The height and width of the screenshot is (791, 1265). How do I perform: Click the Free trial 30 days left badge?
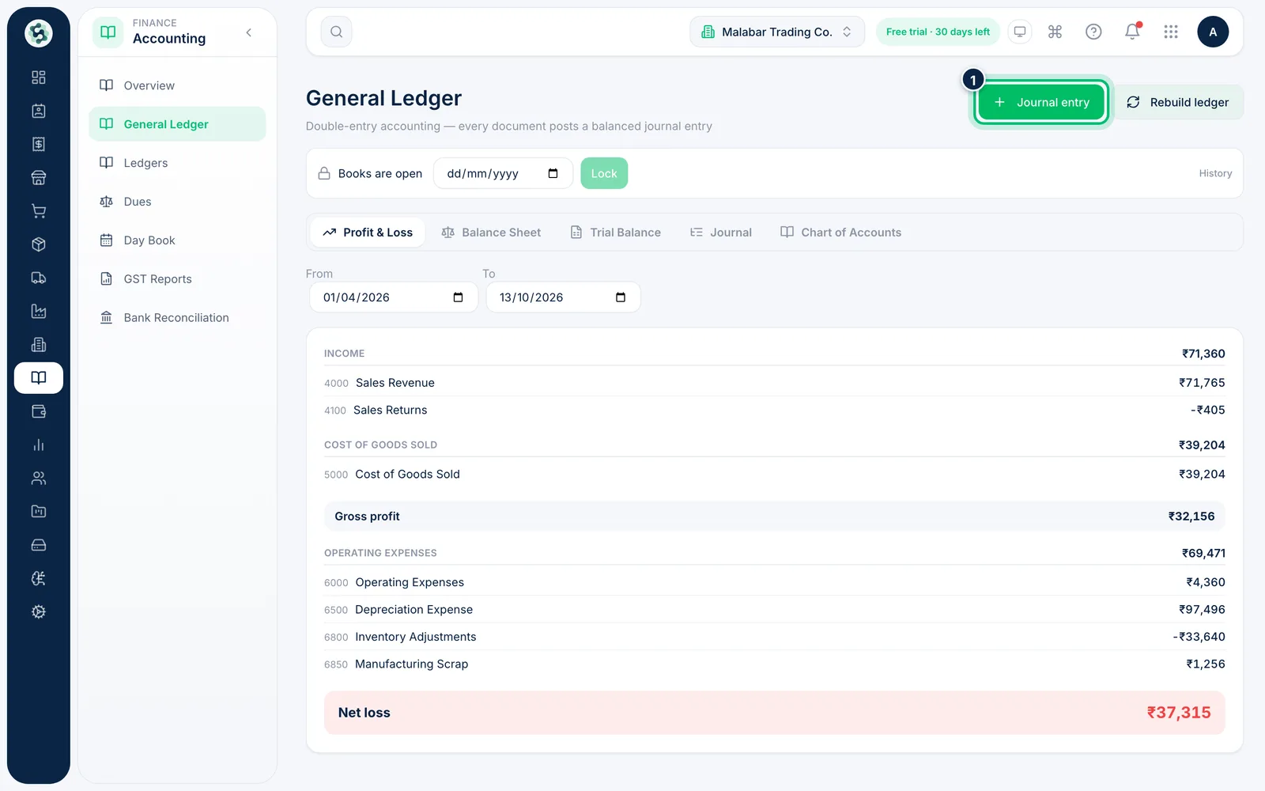[938, 32]
